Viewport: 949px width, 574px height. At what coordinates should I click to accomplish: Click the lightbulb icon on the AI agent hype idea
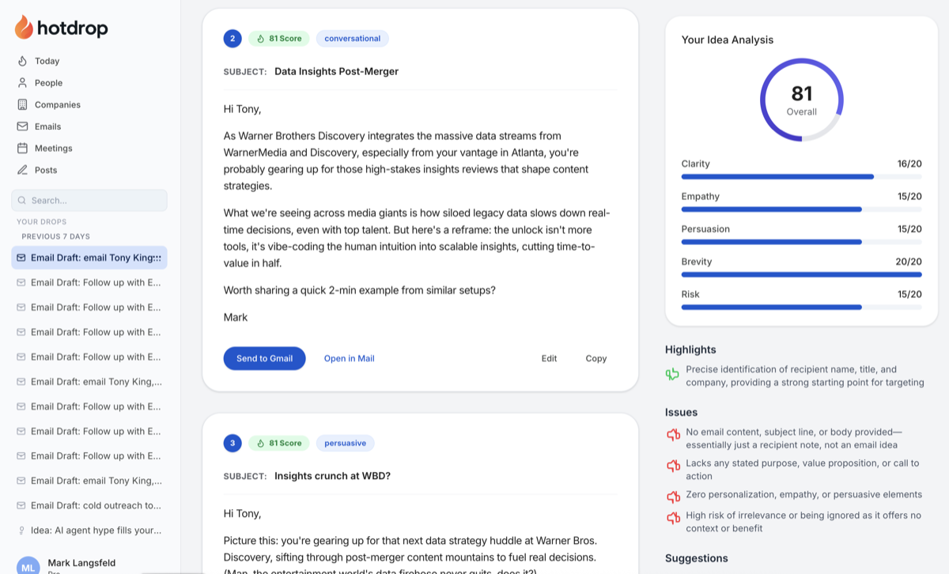[21, 531]
